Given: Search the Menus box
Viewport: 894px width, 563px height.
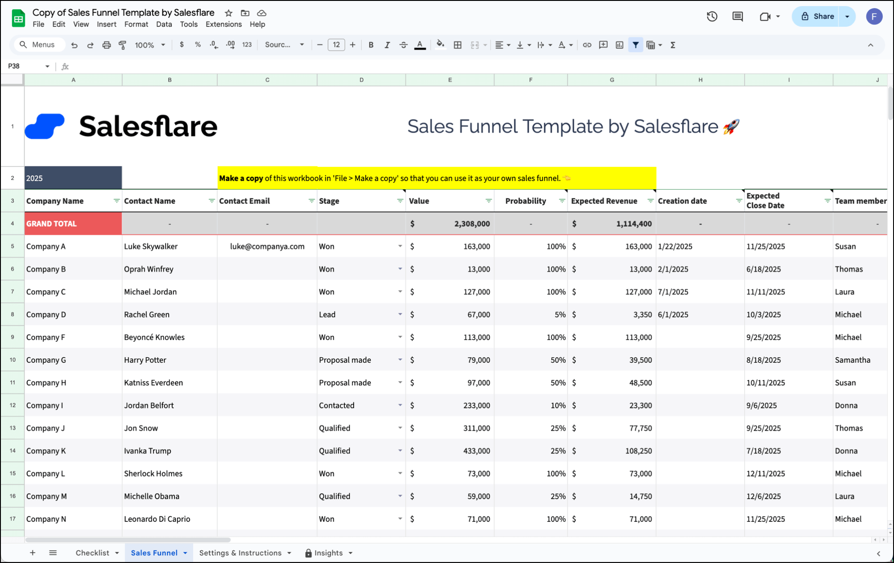Looking at the screenshot, I should point(39,45).
